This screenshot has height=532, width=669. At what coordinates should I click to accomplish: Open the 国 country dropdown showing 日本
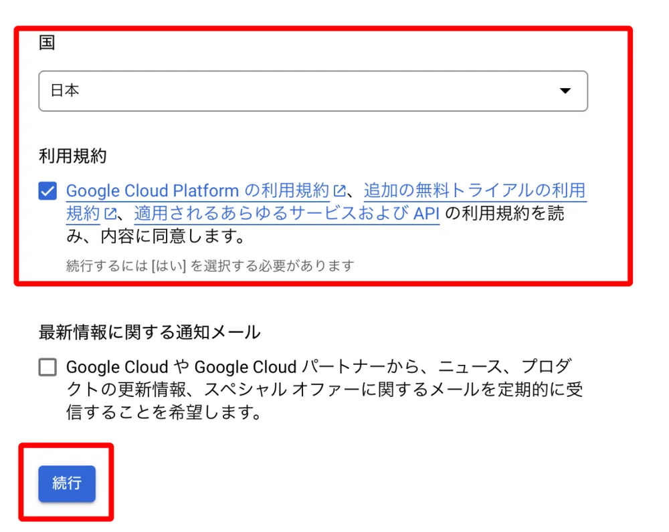coord(313,91)
